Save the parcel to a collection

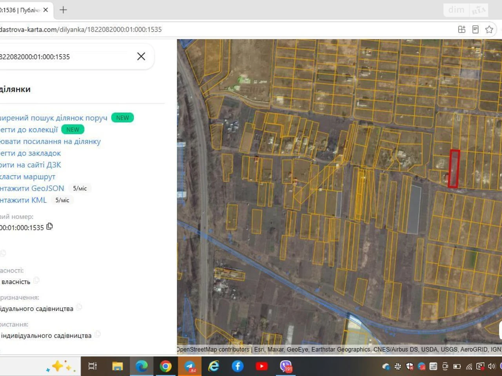[x=29, y=130]
